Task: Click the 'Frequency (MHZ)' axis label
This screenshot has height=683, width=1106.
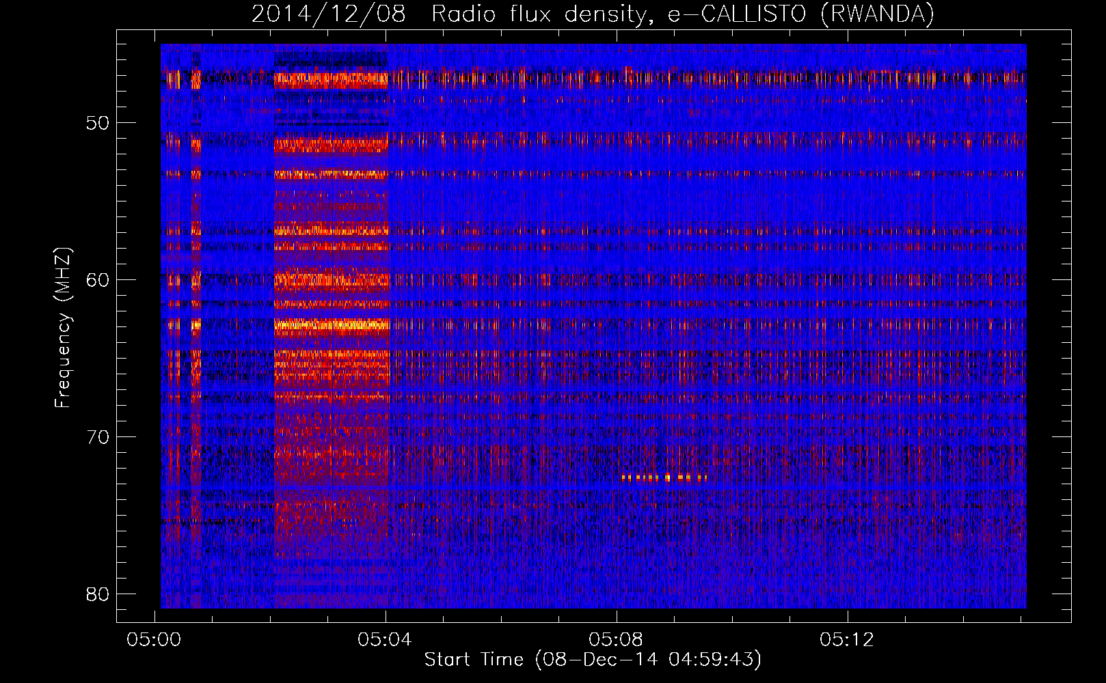Action: pyautogui.click(x=63, y=328)
